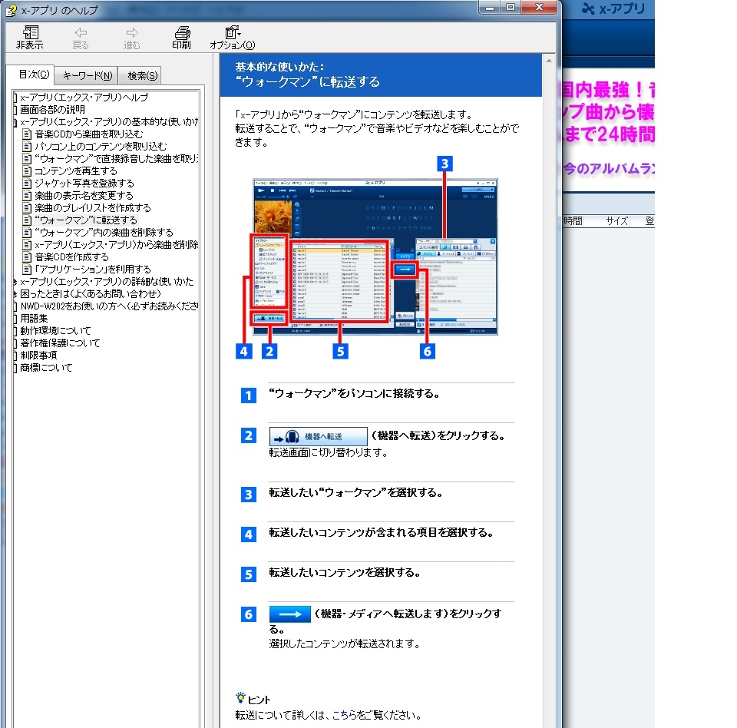737x728 pixels.
Task: Open x-アプリから楽曲を削除 topic
Action: (116, 244)
